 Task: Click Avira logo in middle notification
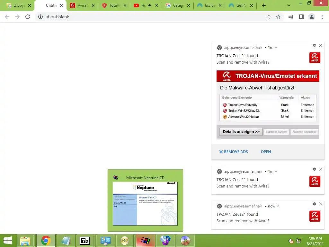pyautogui.click(x=315, y=181)
